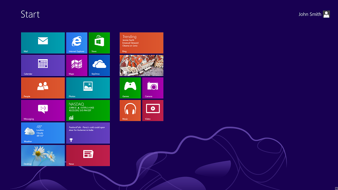This screenshot has width=338, height=190.
Task: Click the John Smith user name
Action: click(x=310, y=14)
